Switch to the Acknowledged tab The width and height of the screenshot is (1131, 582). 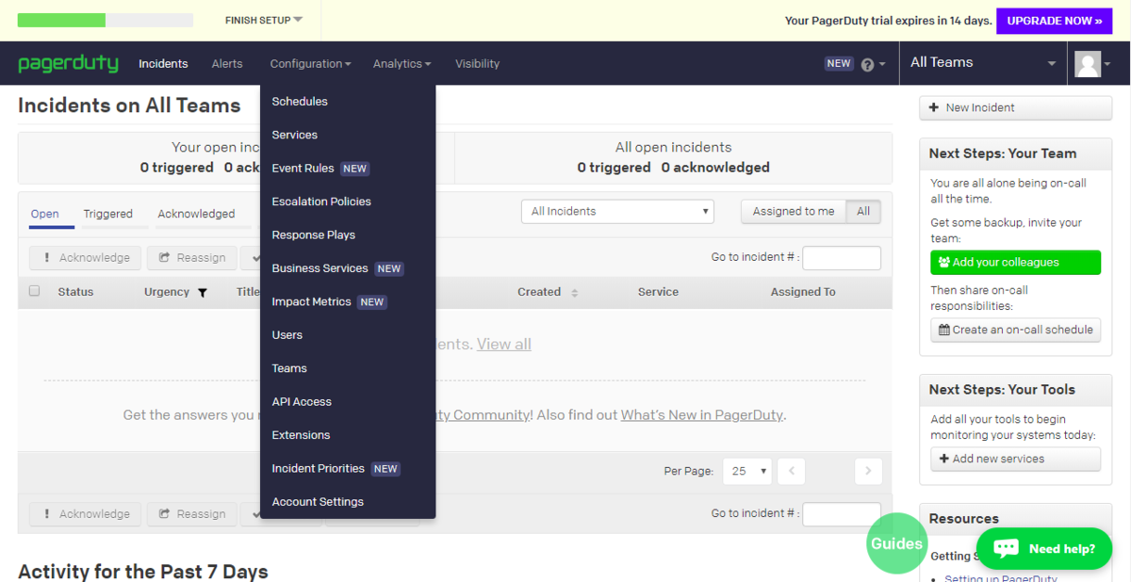click(196, 214)
